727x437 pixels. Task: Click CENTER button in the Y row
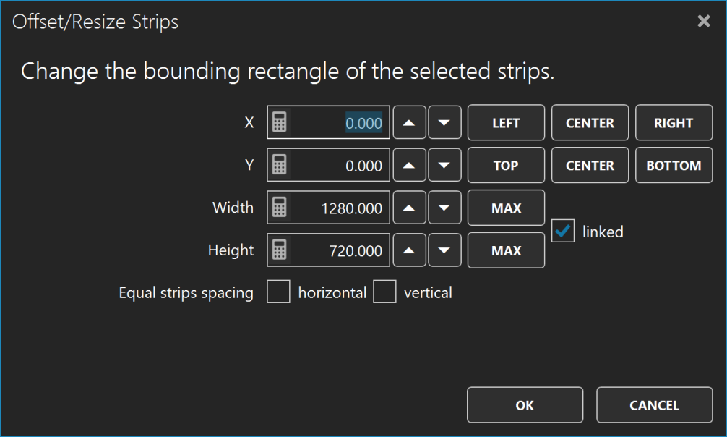[590, 165]
